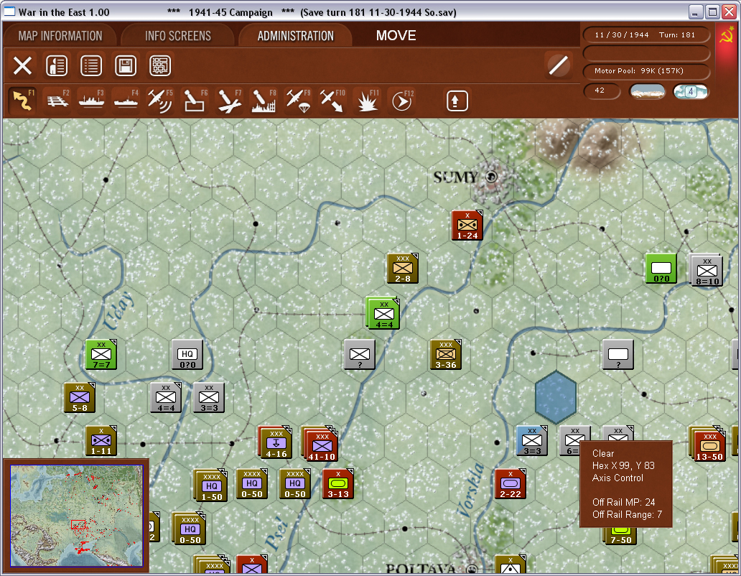Select the bomb unit F6 icon

pos(195,101)
